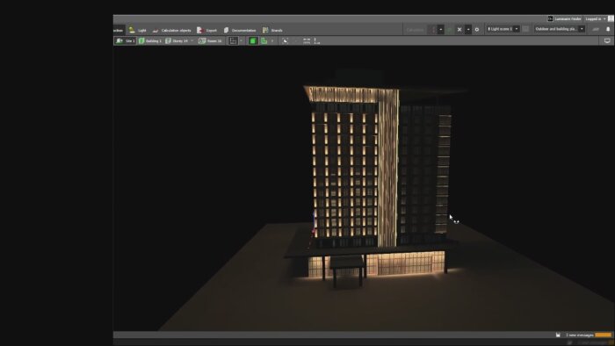The image size is (615, 346).
Task: Select Building 1 breadcrumb item
Action: pyautogui.click(x=150, y=40)
